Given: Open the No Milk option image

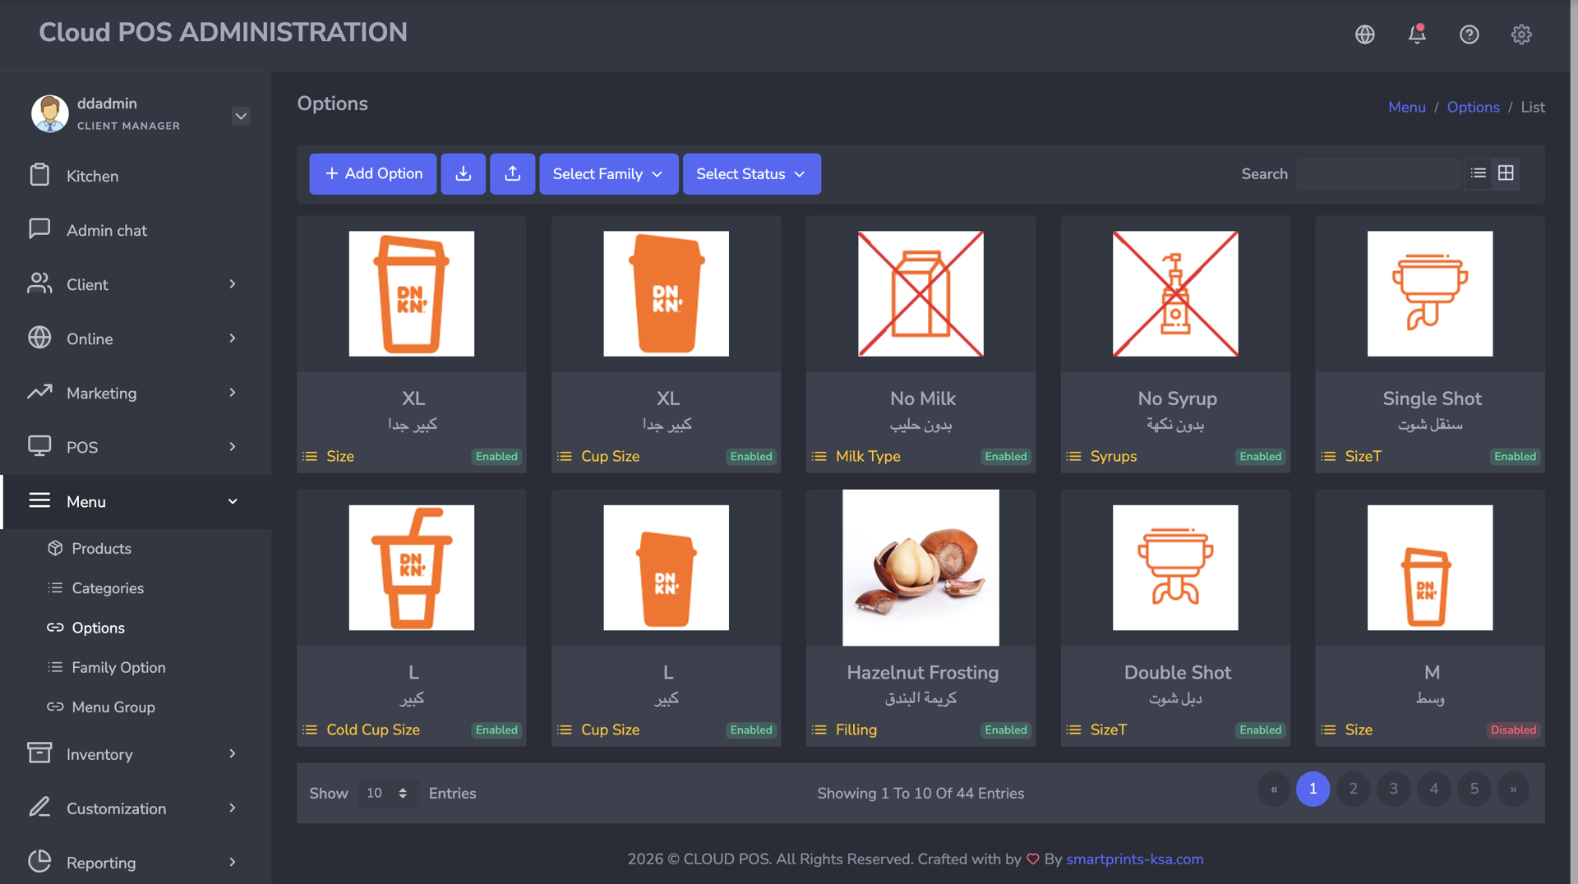Looking at the screenshot, I should (x=920, y=293).
